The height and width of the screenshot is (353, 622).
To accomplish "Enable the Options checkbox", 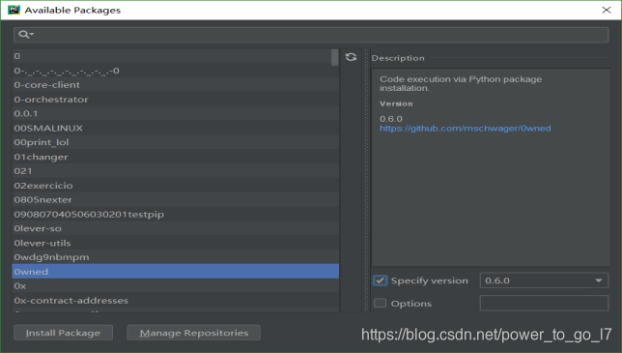I will (380, 304).
